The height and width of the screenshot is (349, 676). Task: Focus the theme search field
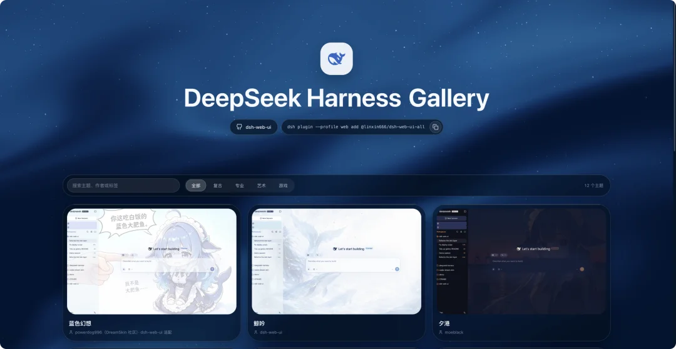coord(123,186)
